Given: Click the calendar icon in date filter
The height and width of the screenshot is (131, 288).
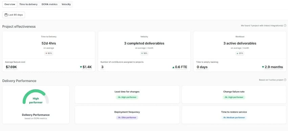Looking at the screenshot, I should (6, 15).
